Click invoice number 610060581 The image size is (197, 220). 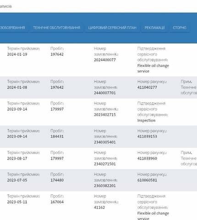[147, 180]
